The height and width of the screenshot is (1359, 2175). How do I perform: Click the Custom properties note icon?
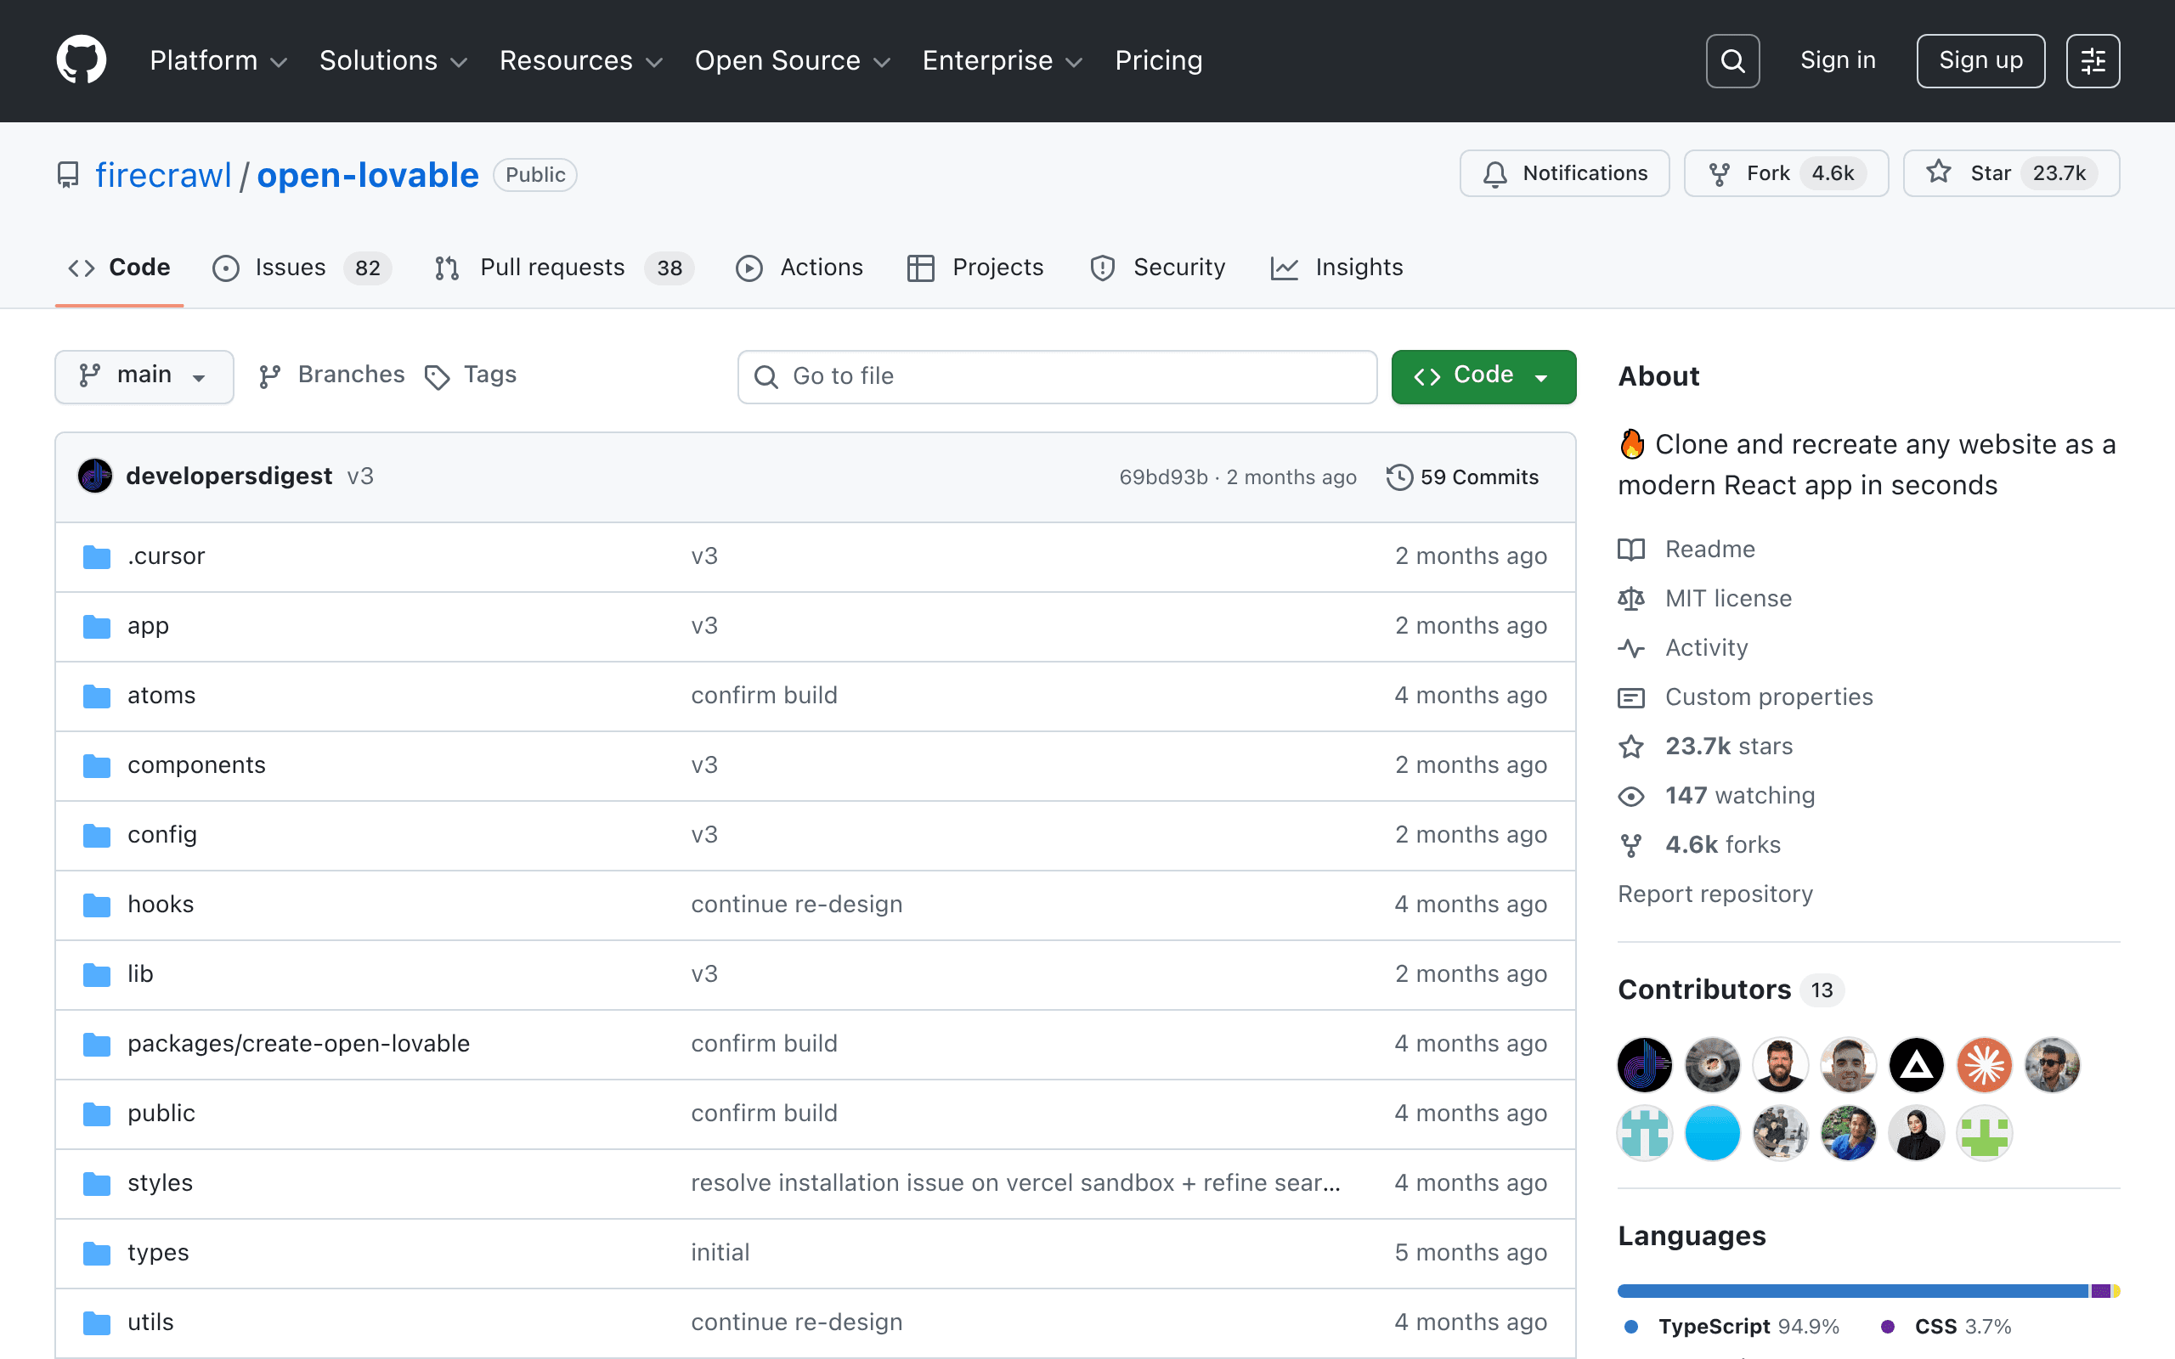point(1631,697)
